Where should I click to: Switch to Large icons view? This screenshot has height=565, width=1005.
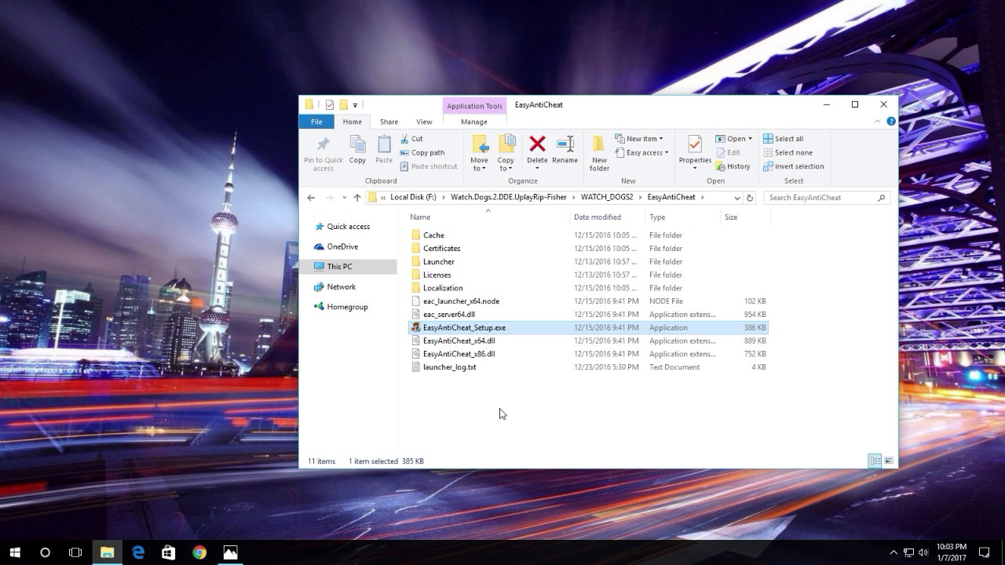click(889, 461)
